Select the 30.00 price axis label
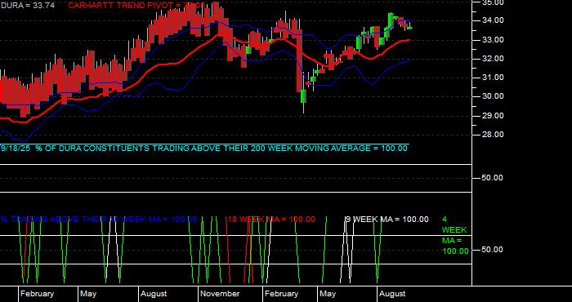 pyautogui.click(x=493, y=96)
